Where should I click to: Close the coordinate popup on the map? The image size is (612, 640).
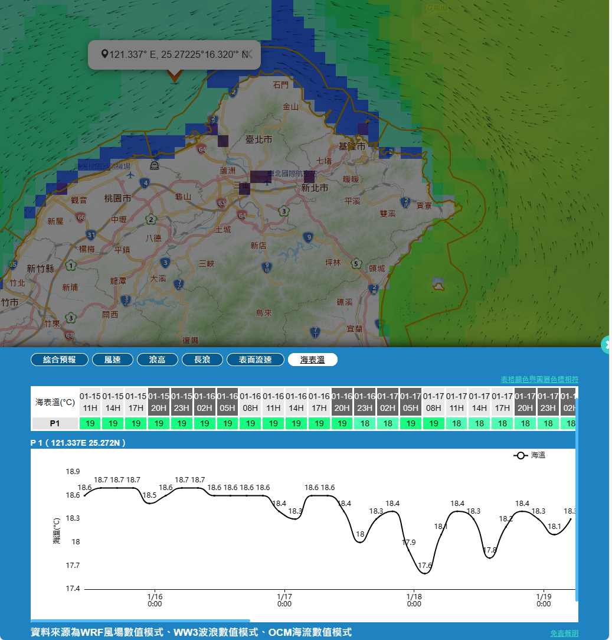coord(249,54)
